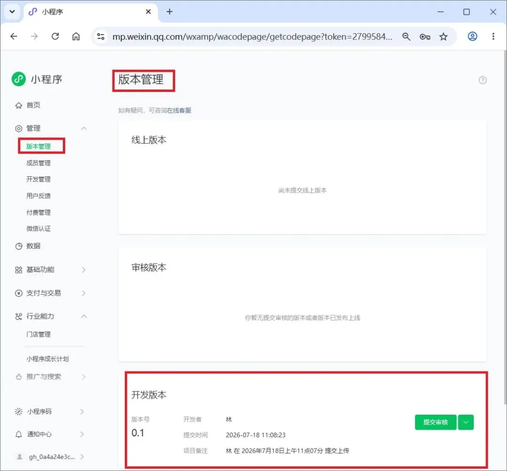Click the 审核版本 section heading

click(x=149, y=267)
